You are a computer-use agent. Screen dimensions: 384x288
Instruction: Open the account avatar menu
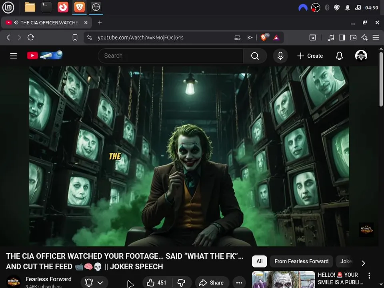point(361,56)
